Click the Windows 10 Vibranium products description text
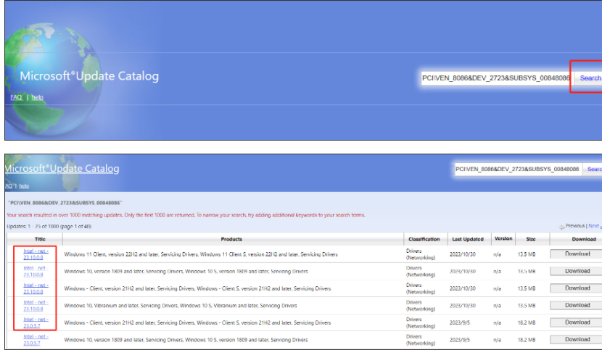Screen dimensions: 602x350 [181, 306]
